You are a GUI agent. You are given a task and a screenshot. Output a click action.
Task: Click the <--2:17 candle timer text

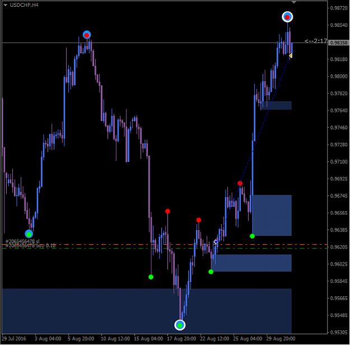(315, 41)
